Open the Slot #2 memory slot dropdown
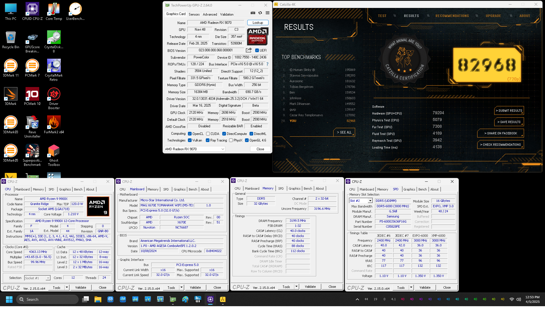Screen dimensions: 545x330 click(360, 201)
